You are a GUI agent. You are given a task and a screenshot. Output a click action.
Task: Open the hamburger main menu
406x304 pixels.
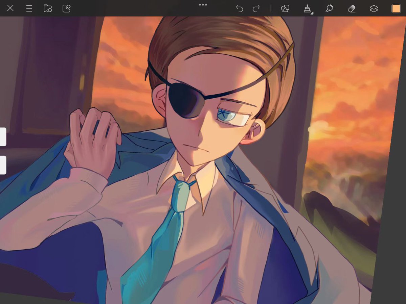point(29,8)
